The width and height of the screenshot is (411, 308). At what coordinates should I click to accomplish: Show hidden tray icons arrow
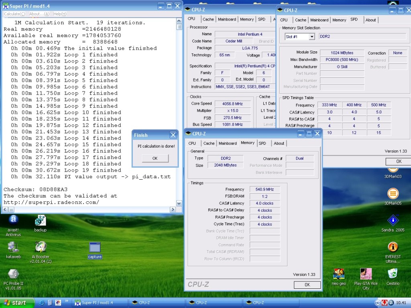(377, 303)
